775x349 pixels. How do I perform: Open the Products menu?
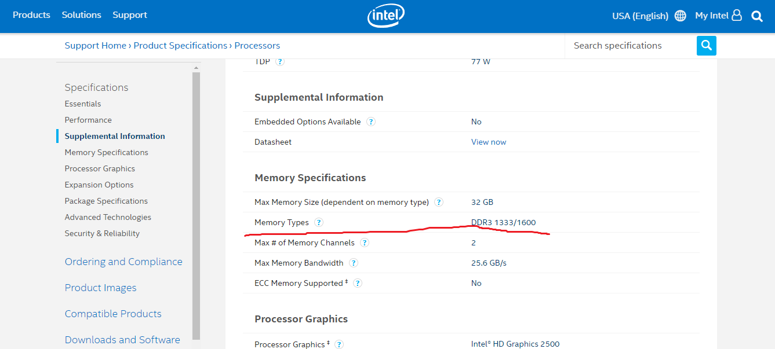pyautogui.click(x=31, y=15)
